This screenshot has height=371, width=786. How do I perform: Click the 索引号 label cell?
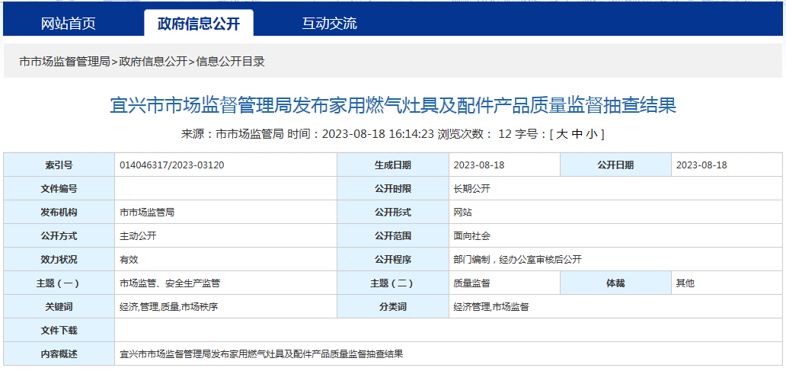(x=59, y=165)
